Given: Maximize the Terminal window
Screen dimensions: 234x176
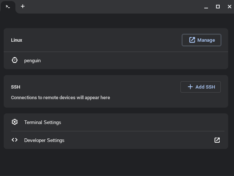Looking at the screenshot, I should (x=218, y=7).
